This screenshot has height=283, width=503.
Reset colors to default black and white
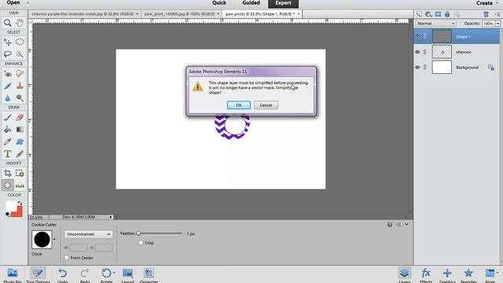(x=8, y=215)
